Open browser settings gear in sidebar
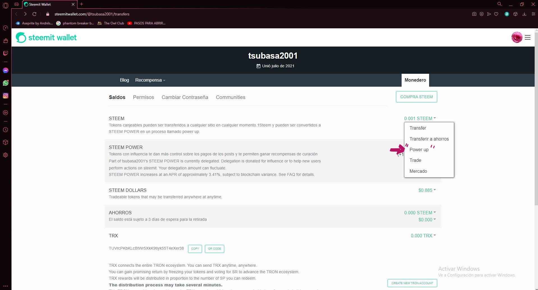The width and height of the screenshot is (538, 290). tap(5, 155)
